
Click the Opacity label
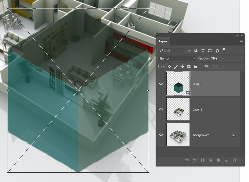(203, 59)
